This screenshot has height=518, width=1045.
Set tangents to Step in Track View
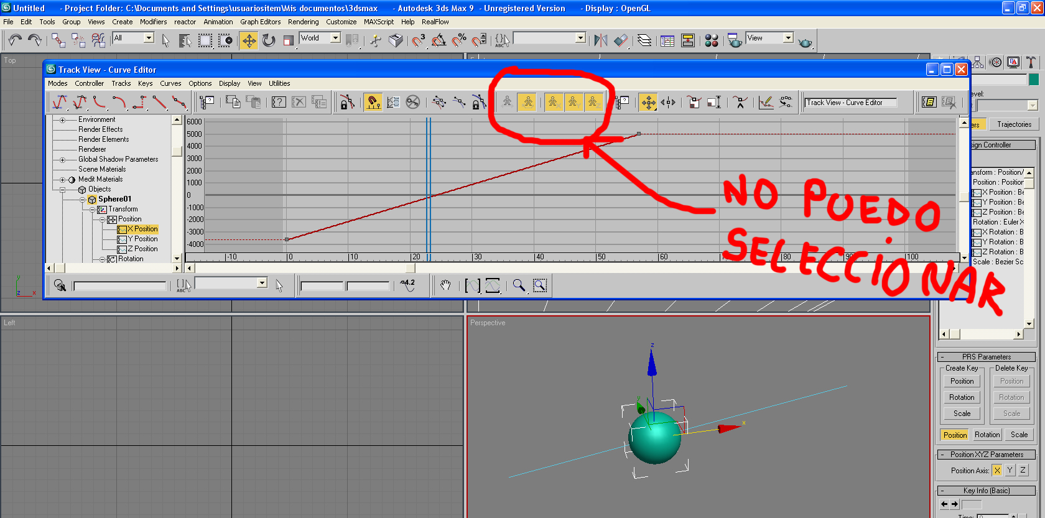point(139,102)
